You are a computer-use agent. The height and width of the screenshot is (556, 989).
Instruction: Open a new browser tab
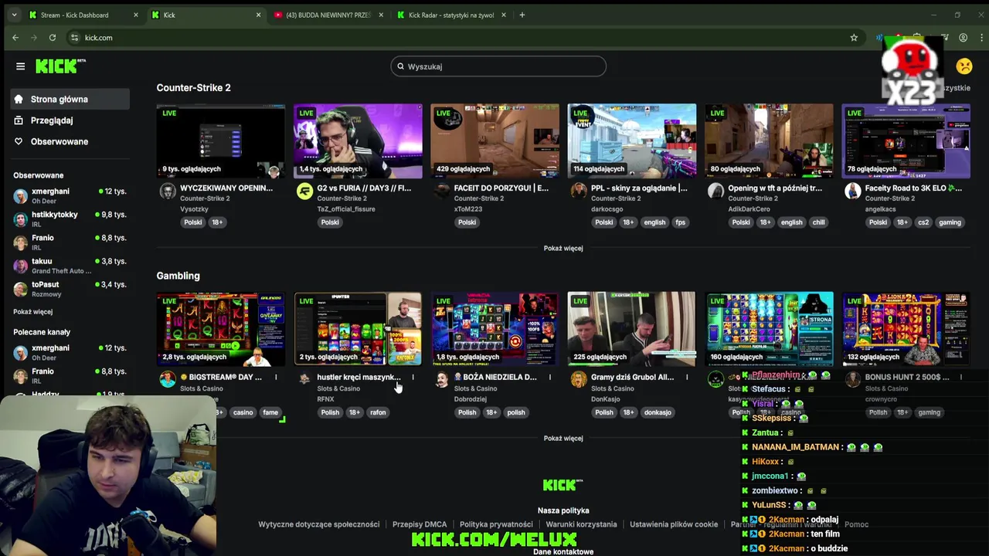522,15
